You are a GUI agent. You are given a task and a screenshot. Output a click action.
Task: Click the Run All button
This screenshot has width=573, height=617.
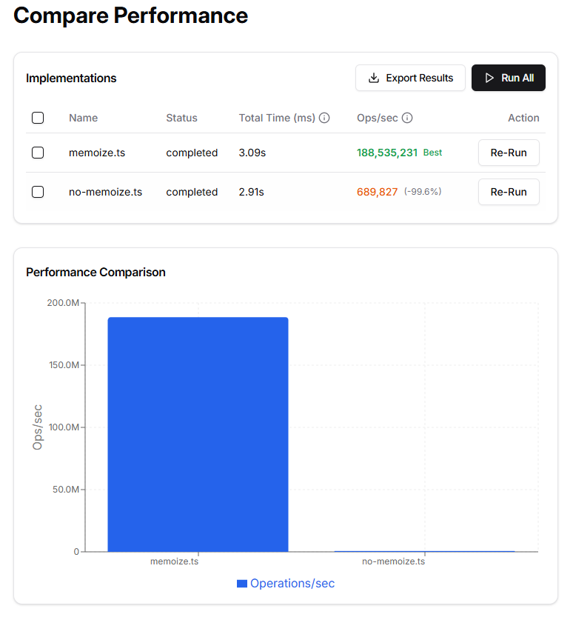(x=509, y=77)
